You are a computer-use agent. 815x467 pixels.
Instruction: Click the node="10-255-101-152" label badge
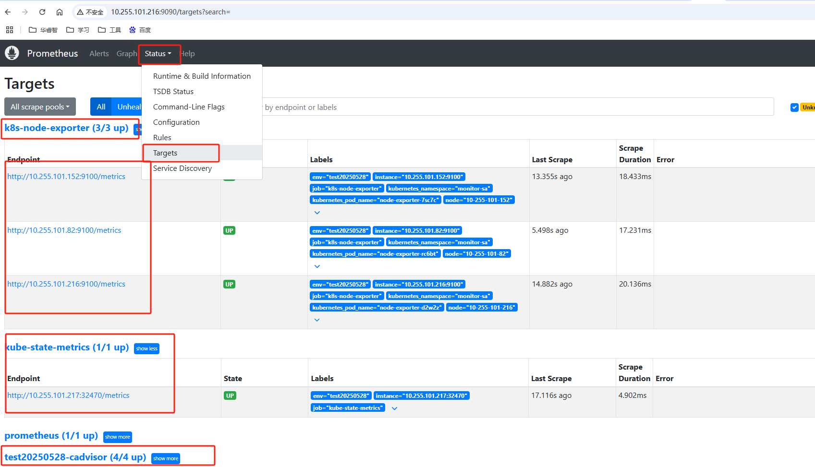(479, 200)
